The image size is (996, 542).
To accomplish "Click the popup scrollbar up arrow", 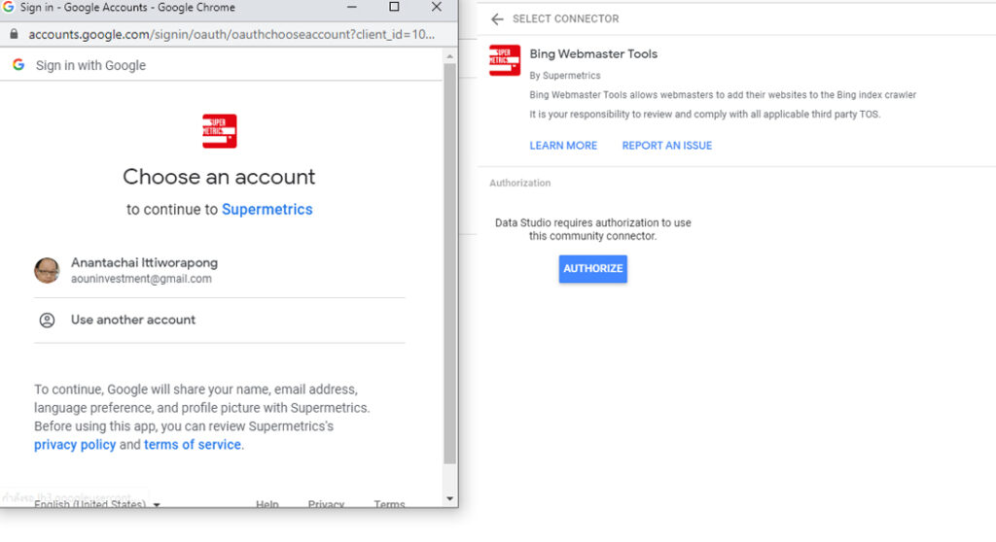I will (449, 56).
